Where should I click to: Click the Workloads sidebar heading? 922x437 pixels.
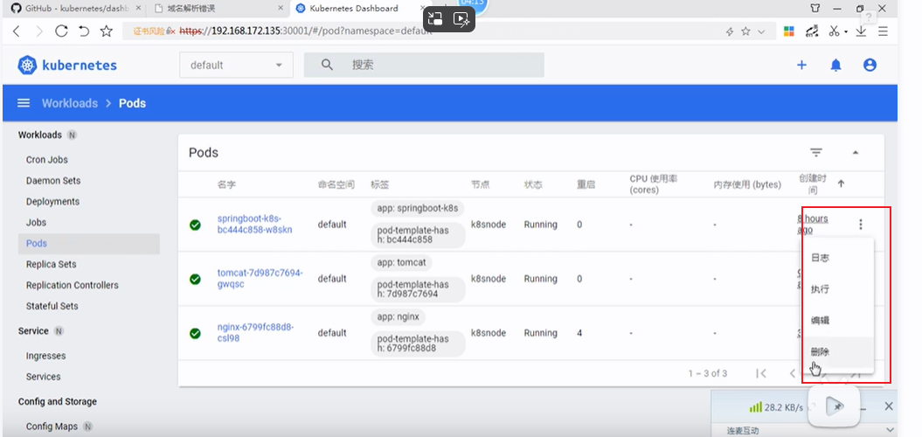pos(40,135)
